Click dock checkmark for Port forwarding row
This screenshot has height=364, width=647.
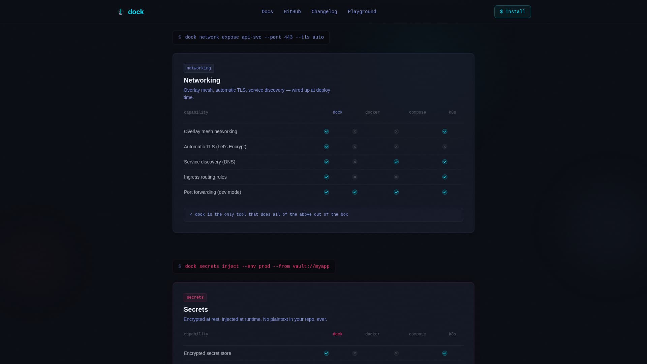coord(327,192)
